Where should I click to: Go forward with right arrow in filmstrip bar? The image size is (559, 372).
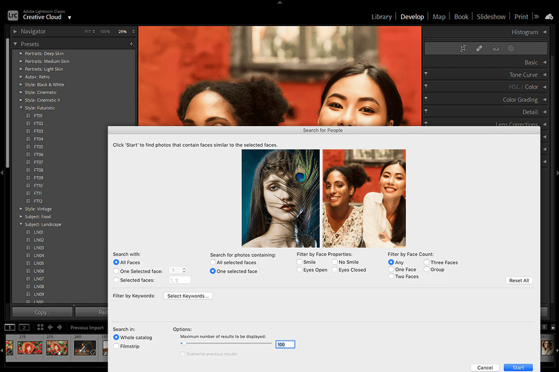[x=59, y=327]
